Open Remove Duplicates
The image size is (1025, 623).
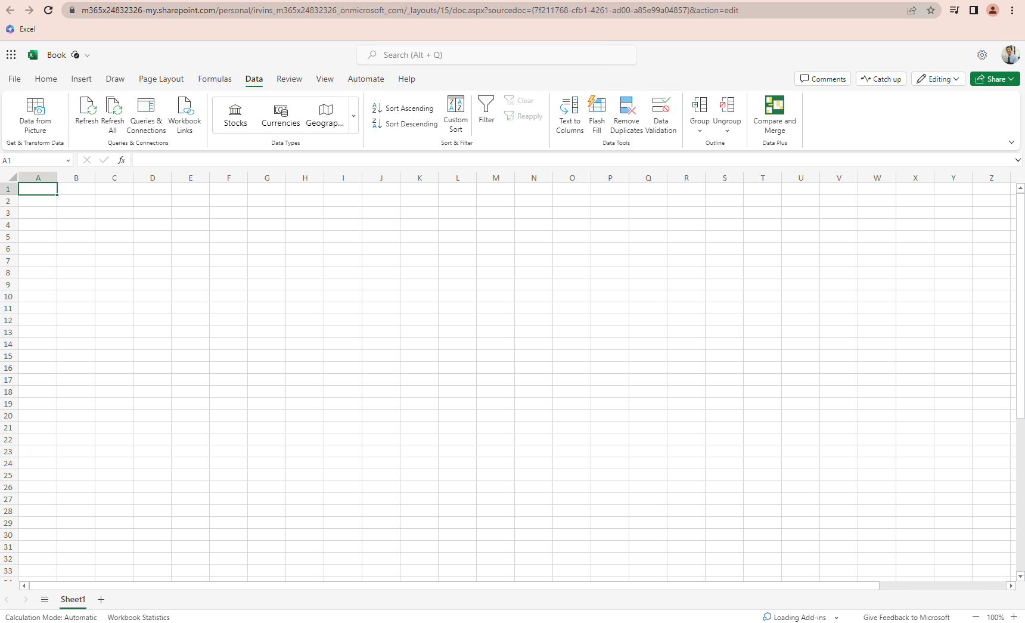pos(626,114)
